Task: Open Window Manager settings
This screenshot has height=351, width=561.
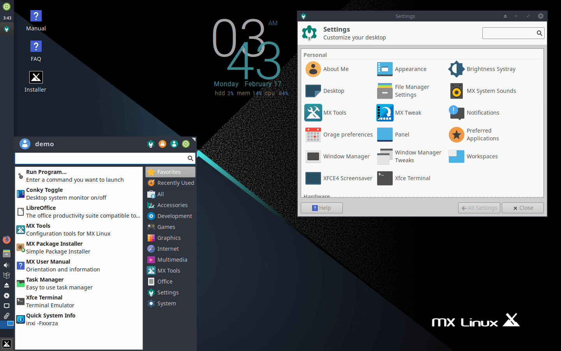Action: point(337,156)
